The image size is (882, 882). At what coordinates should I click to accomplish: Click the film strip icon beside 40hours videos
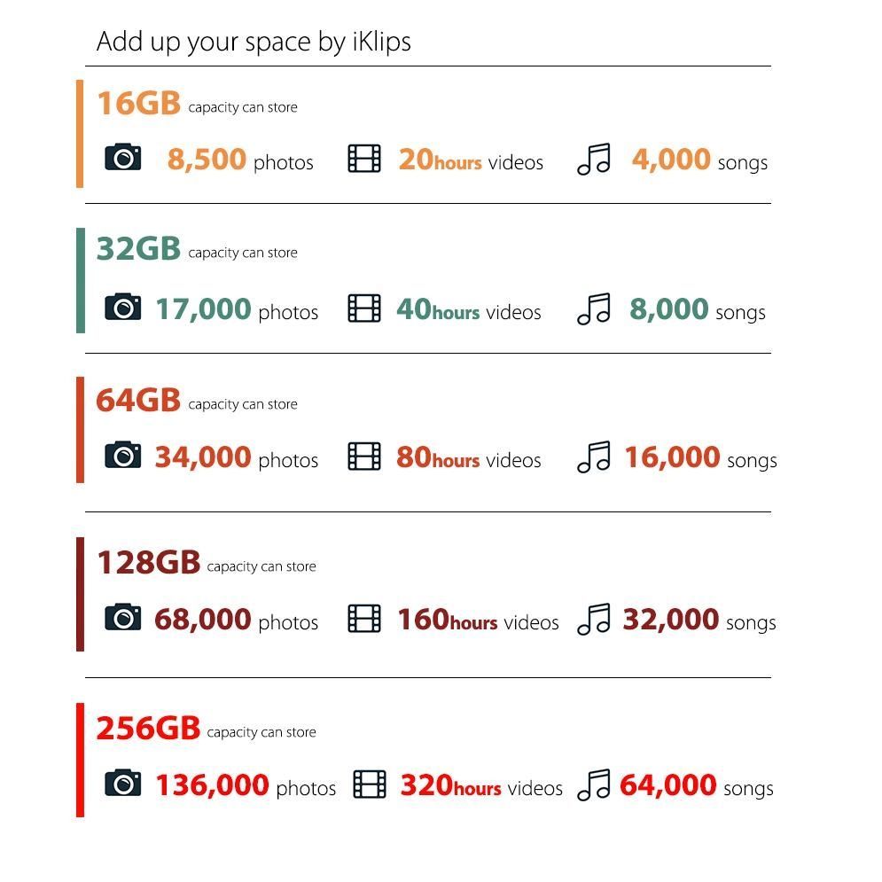pyautogui.click(x=363, y=308)
